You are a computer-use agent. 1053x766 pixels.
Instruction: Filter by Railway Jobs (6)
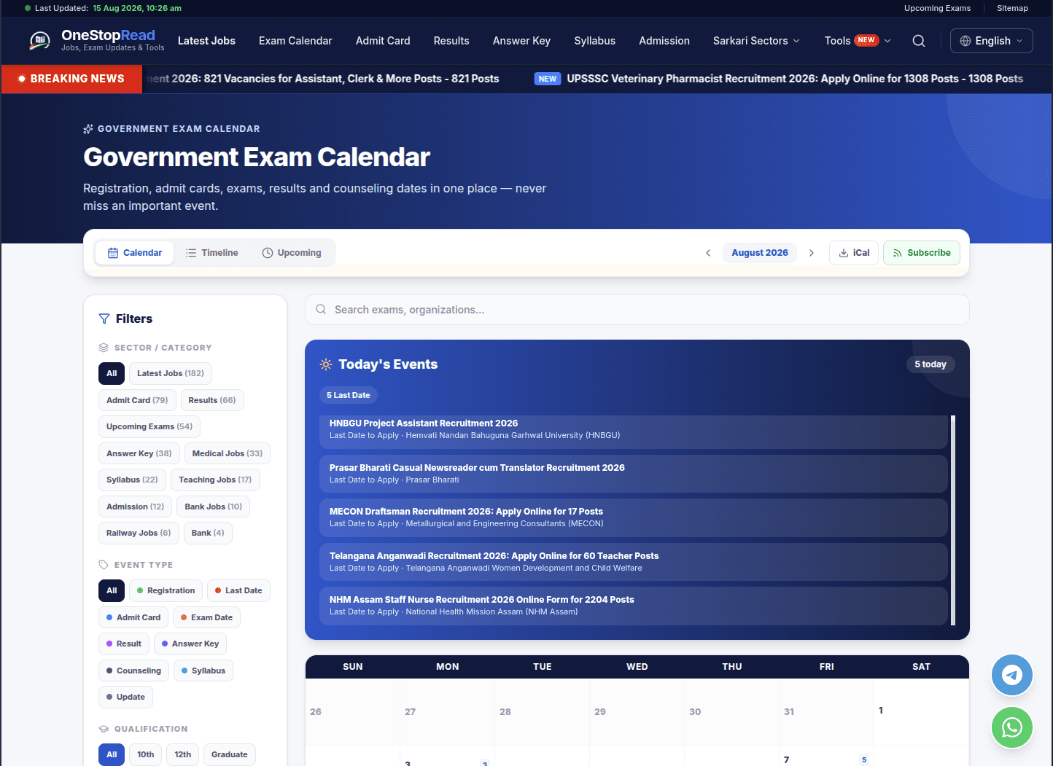139,533
